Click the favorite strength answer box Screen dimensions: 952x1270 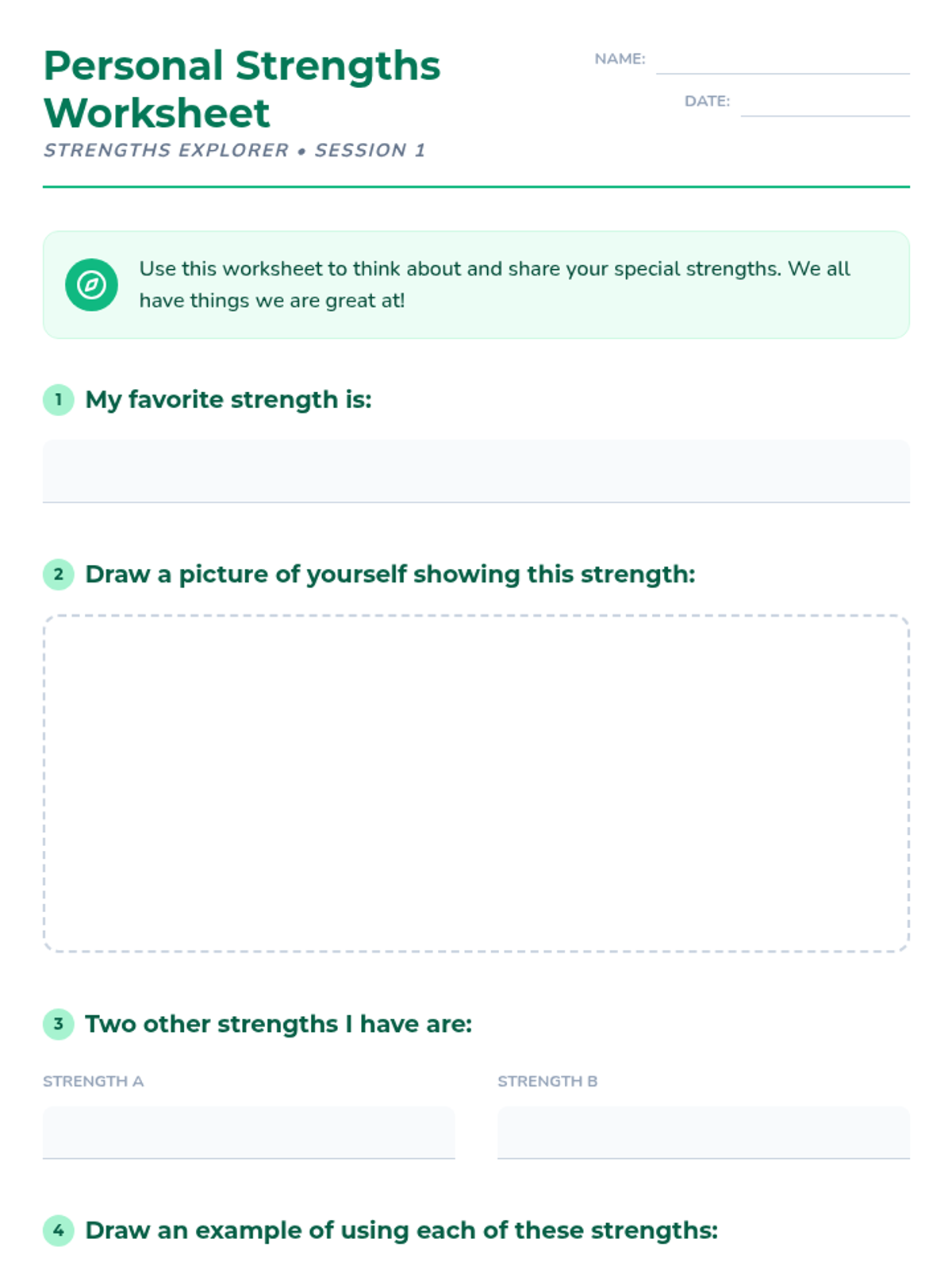pos(476,471)
